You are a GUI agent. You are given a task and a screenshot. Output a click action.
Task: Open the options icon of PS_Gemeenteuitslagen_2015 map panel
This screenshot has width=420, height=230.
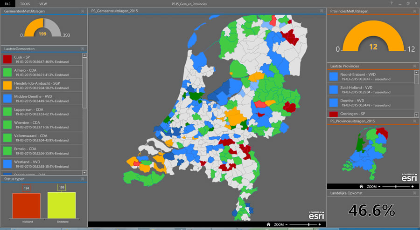click(322, 11)
